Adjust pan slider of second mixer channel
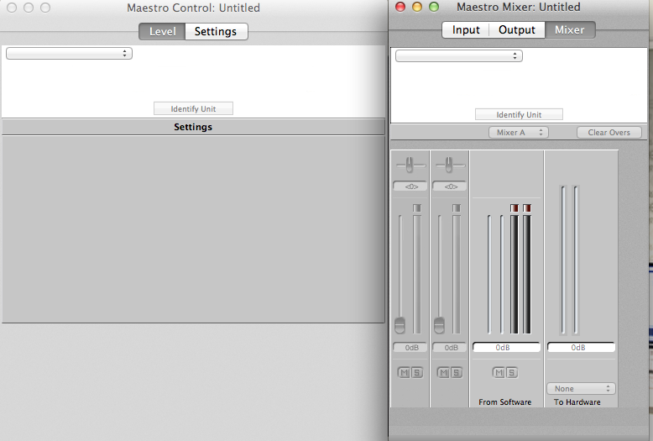The width and height of the screenshot is (653, 441). [x=449, y=165]
